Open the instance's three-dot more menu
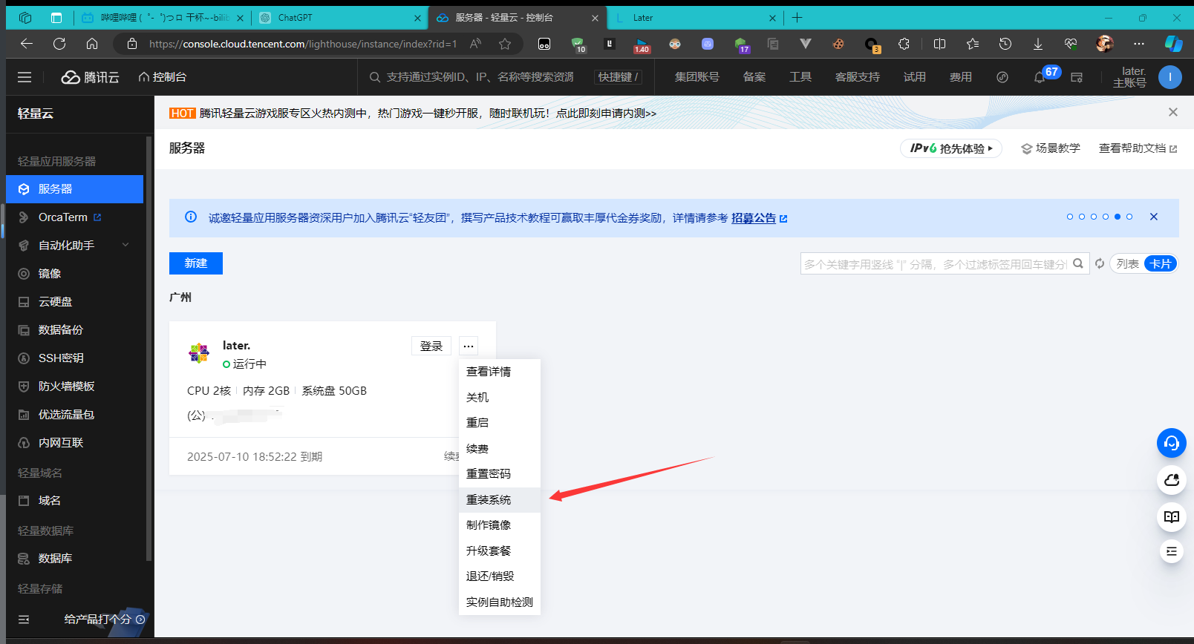The width and height of the screenshot is (1194, 644). [468, 346]
